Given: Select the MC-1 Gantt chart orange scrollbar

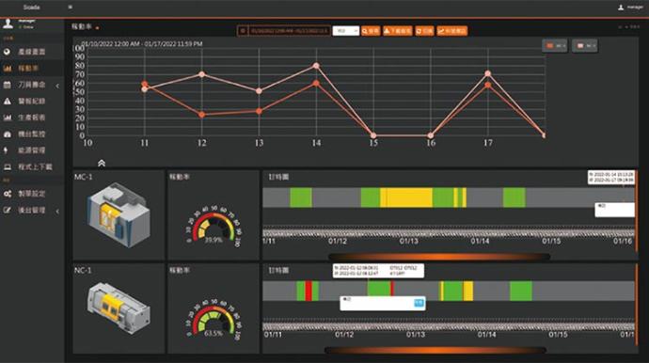Looking at the screenshot, I should pyautogui.click(x=439, y=257).
